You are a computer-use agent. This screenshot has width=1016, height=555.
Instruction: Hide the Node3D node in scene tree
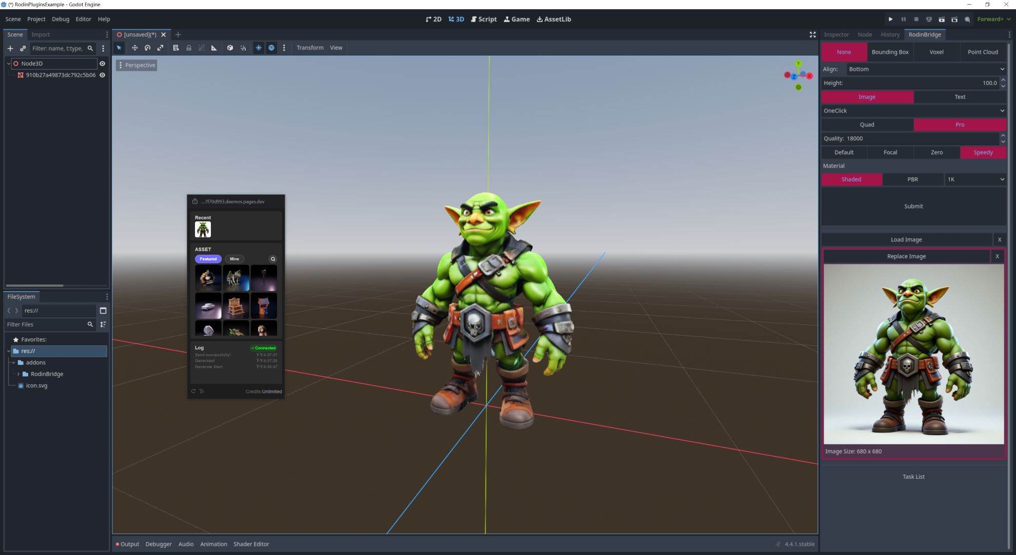102,64
